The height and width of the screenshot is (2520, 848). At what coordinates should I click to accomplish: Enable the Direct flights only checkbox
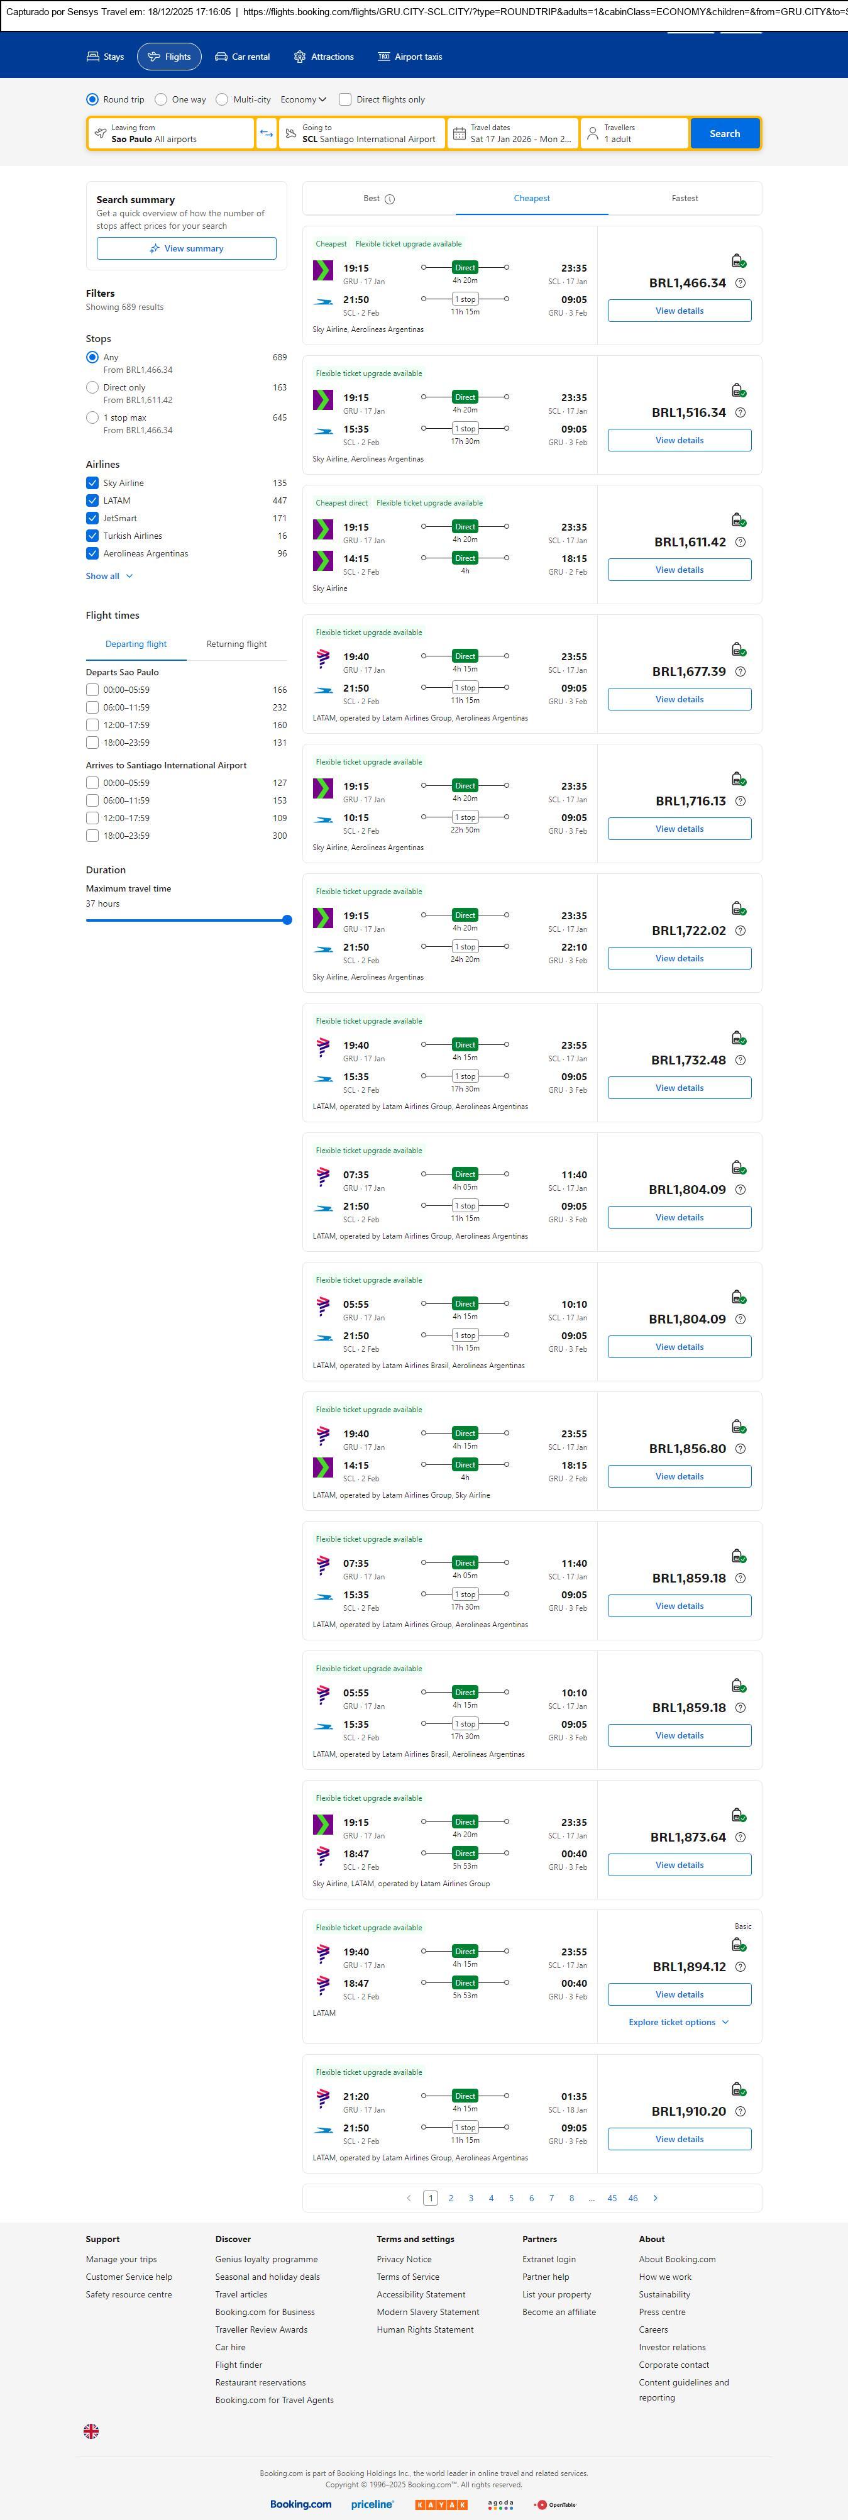(x=345, y=100)
